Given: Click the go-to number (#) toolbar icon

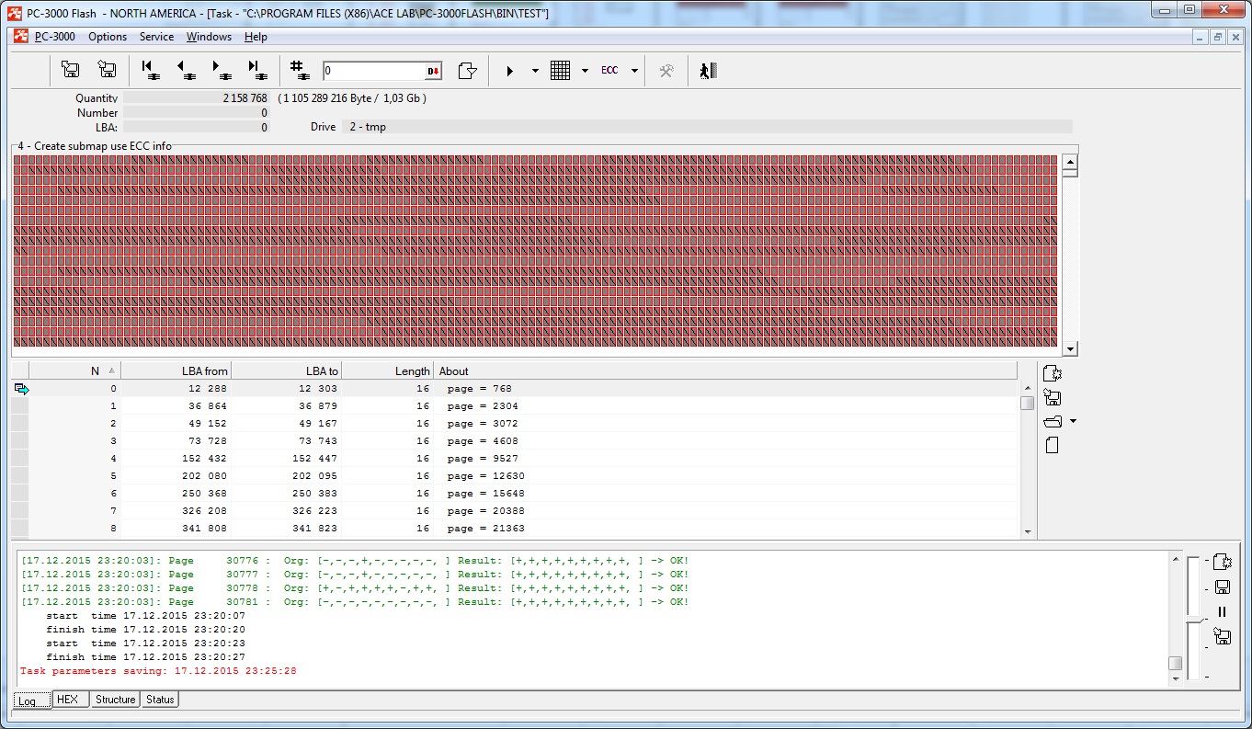Looking at the screenshot, I should pyautogui.click(x=298, y=68).
